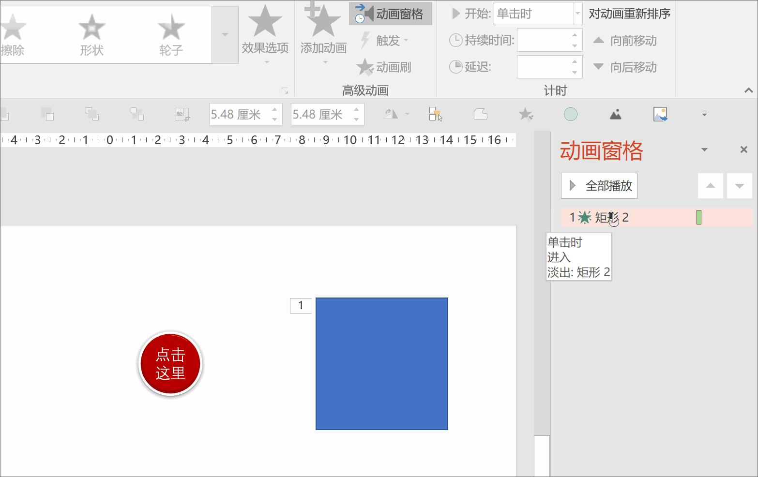Click the change picture icon on the quick toolbar

click(x=661, y=114)
